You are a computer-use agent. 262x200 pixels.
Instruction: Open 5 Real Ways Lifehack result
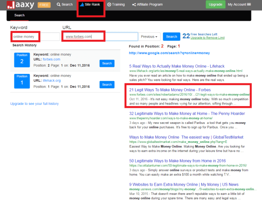point(177,66)
